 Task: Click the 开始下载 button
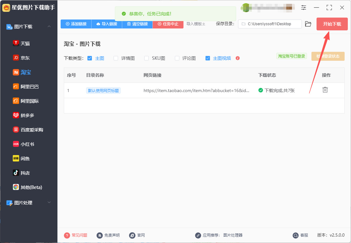coord(332,24)
